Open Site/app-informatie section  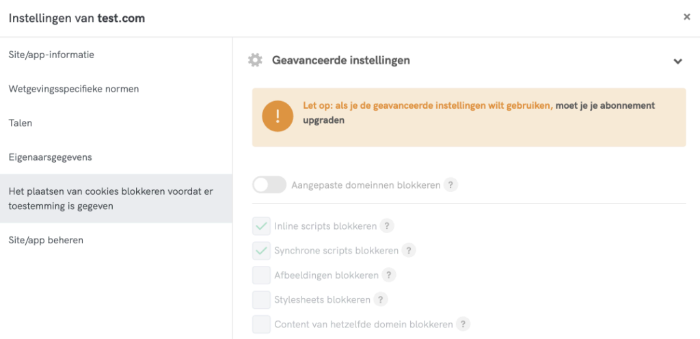[51, 55]
